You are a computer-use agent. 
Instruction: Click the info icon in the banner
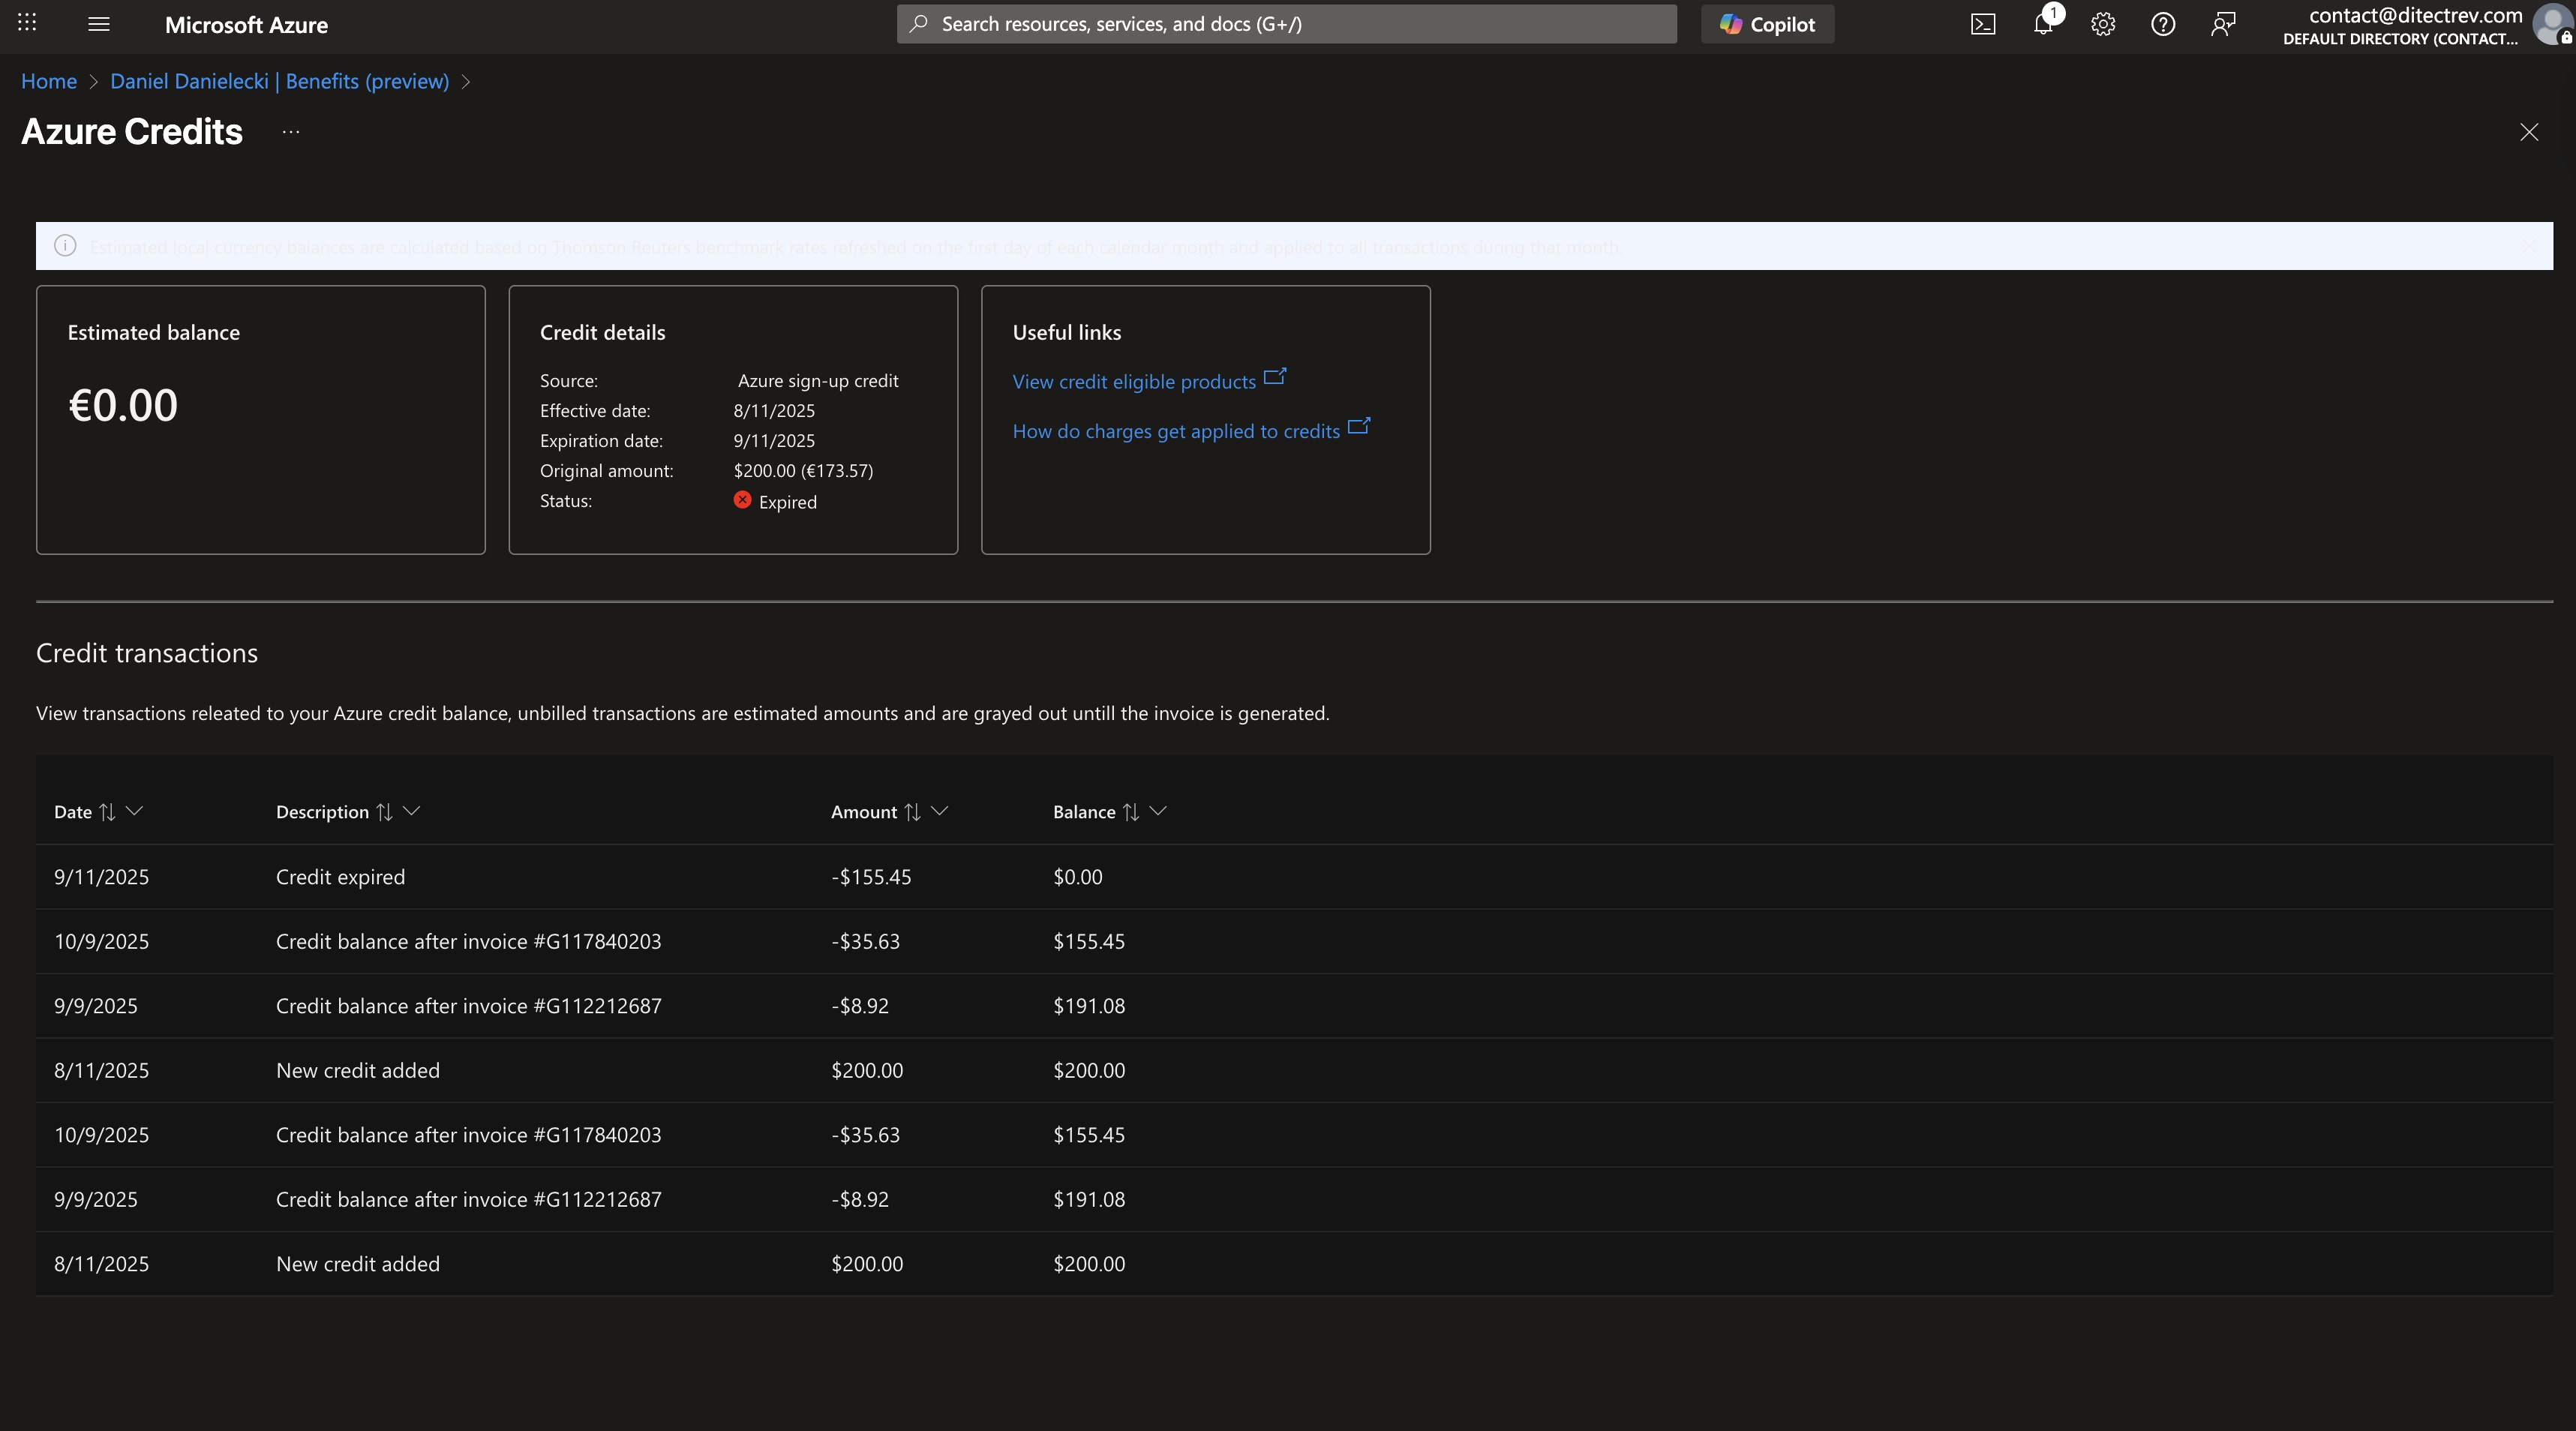point(65,246)
